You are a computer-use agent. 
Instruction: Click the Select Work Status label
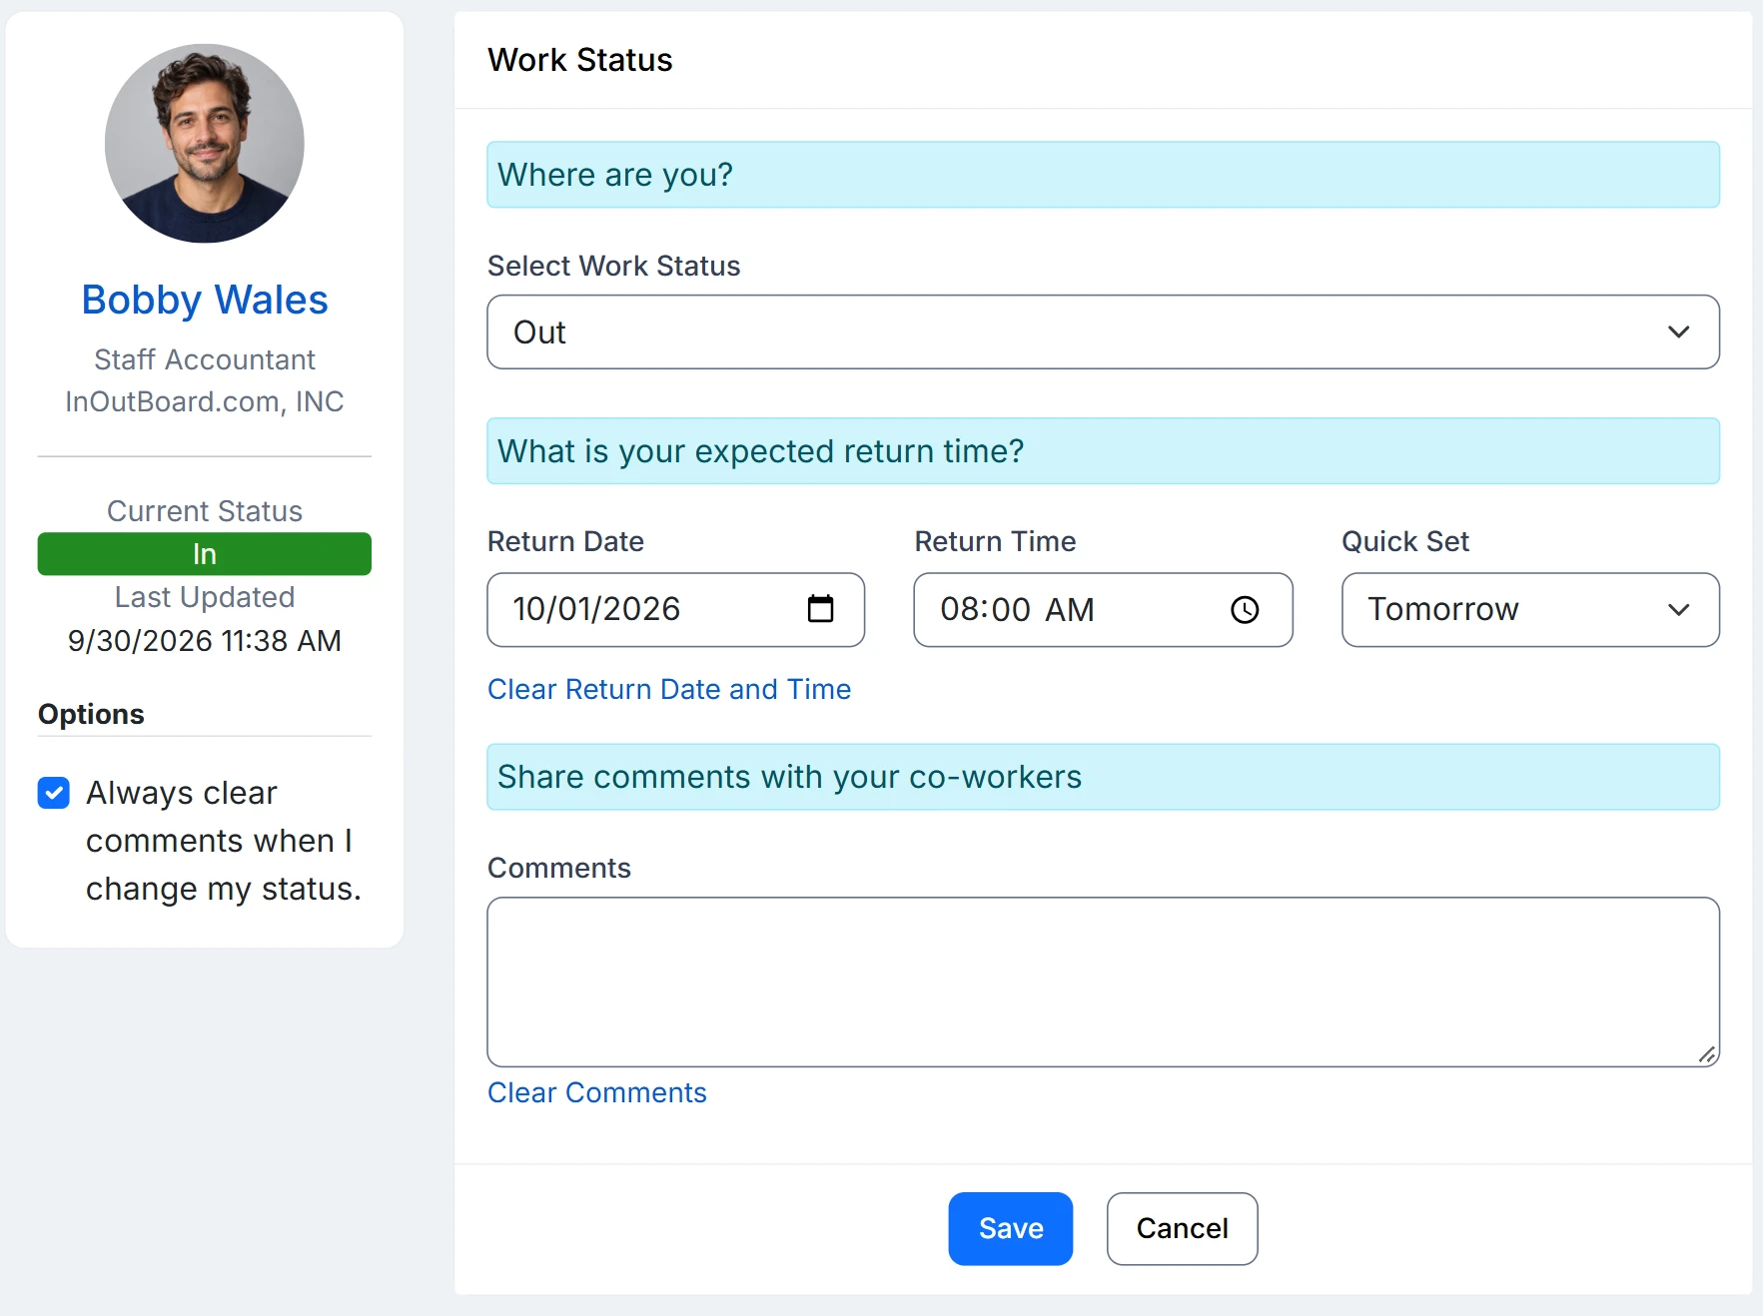tap(614, 266)
